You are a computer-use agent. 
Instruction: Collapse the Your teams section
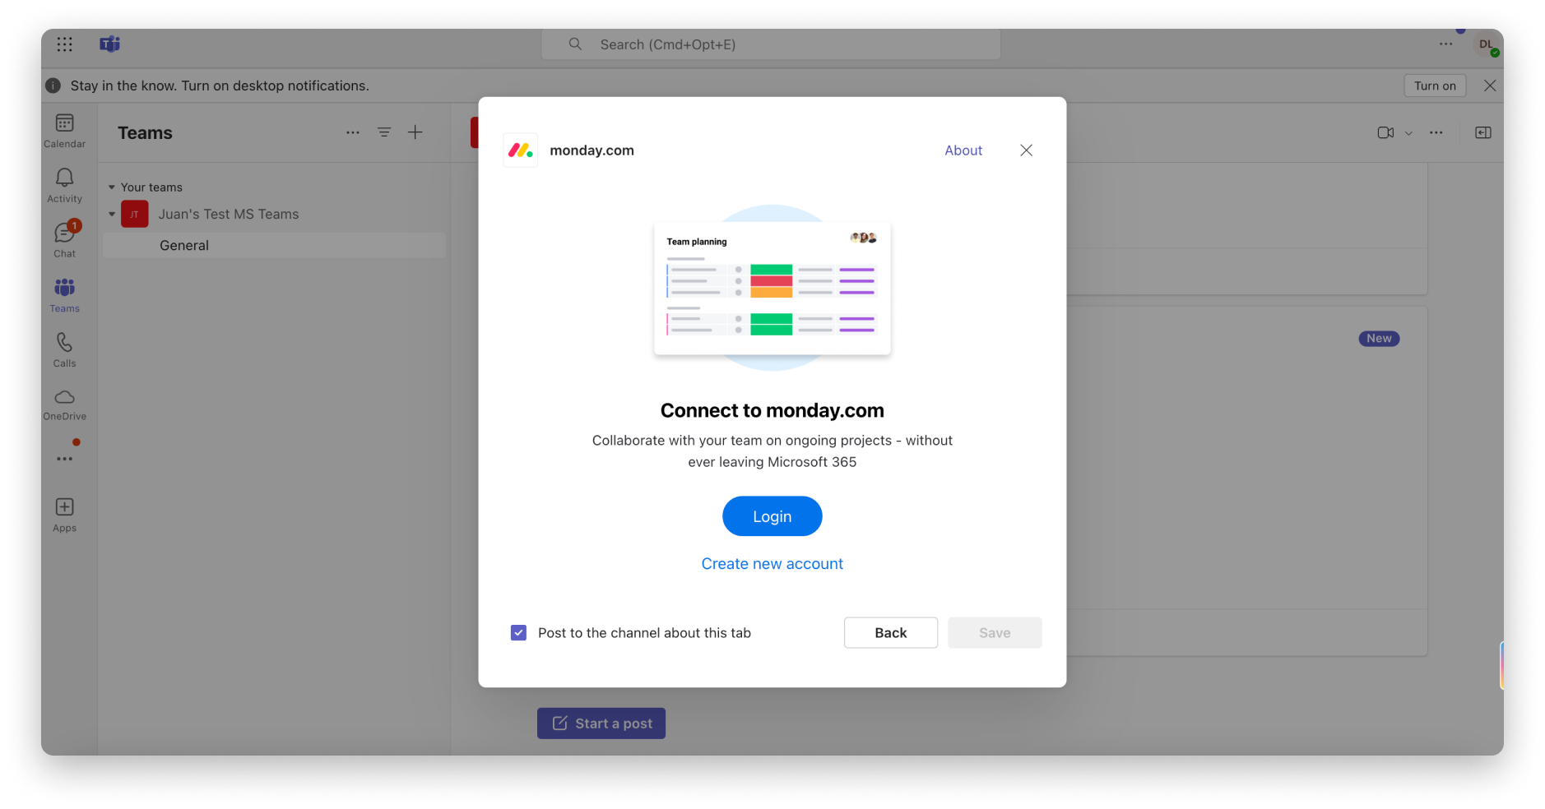[112, 187]
